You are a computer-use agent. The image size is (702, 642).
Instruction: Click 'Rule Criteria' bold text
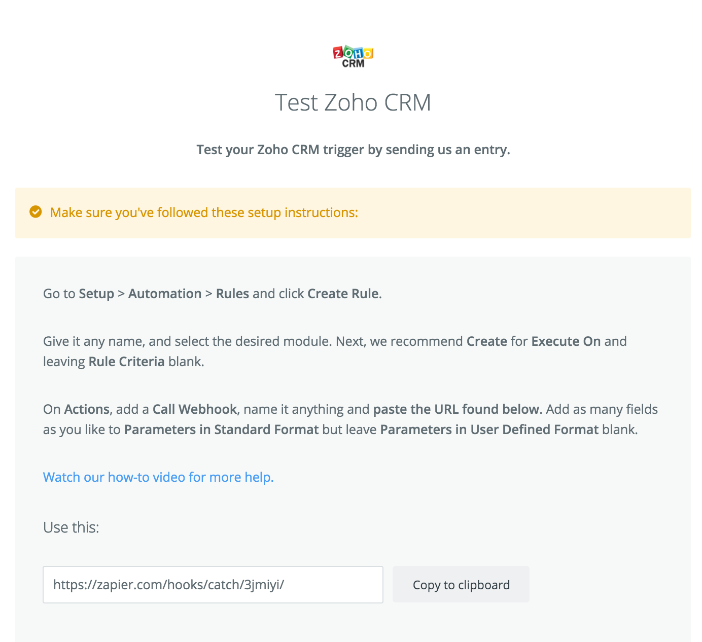126,362
